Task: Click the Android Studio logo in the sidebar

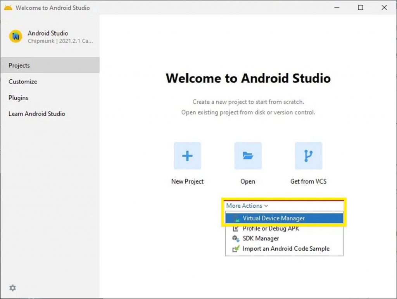Action: pos(15,36)
